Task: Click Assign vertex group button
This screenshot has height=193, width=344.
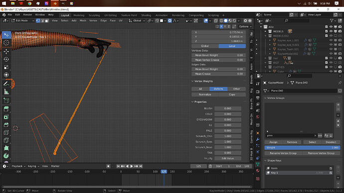Action: tap(273, 142)
